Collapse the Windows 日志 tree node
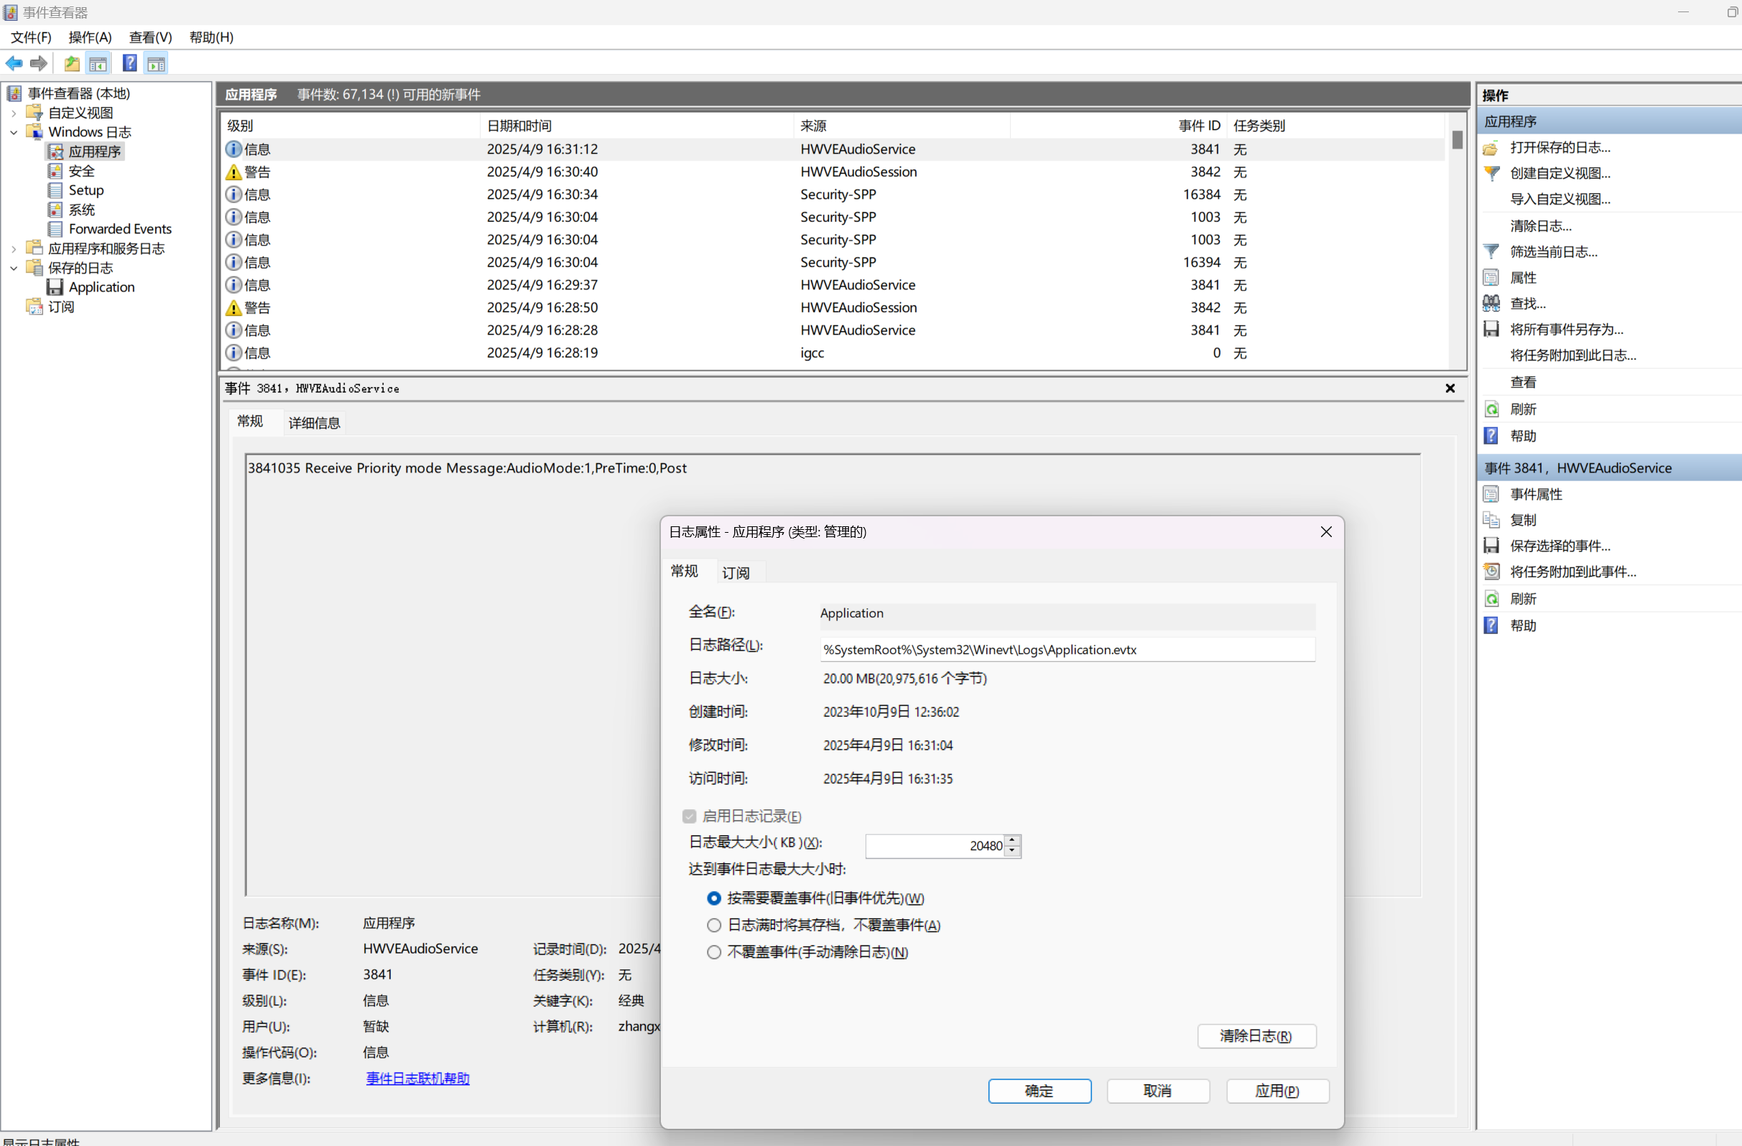The image size is (1742, 1146). [x=14, y=132]
